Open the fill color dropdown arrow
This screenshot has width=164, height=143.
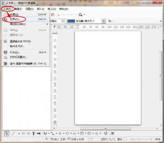coord(104,21)
